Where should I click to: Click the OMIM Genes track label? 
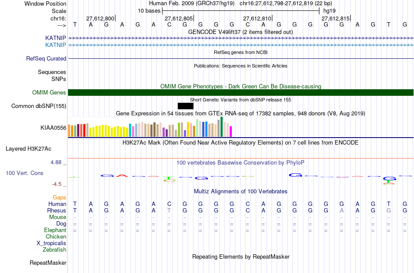pos(49,93)
